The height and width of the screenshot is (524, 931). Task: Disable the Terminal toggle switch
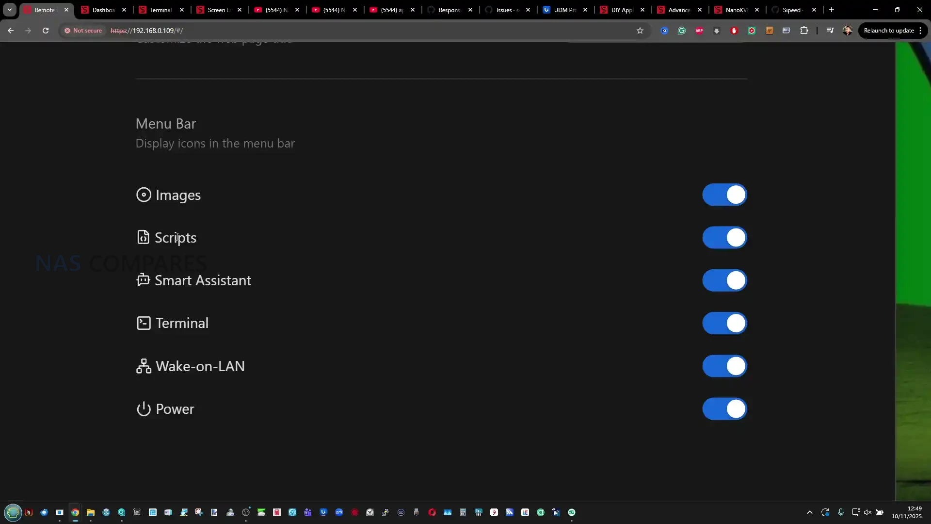click(x=724, y=323)
